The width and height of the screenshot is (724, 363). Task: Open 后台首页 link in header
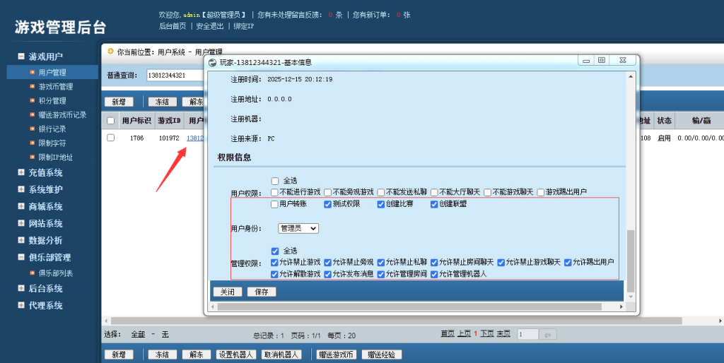pos(173,26)
